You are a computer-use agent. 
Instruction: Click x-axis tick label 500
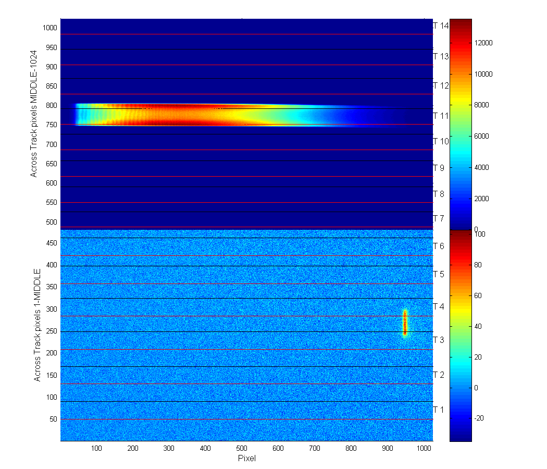(x=241, y=448)
